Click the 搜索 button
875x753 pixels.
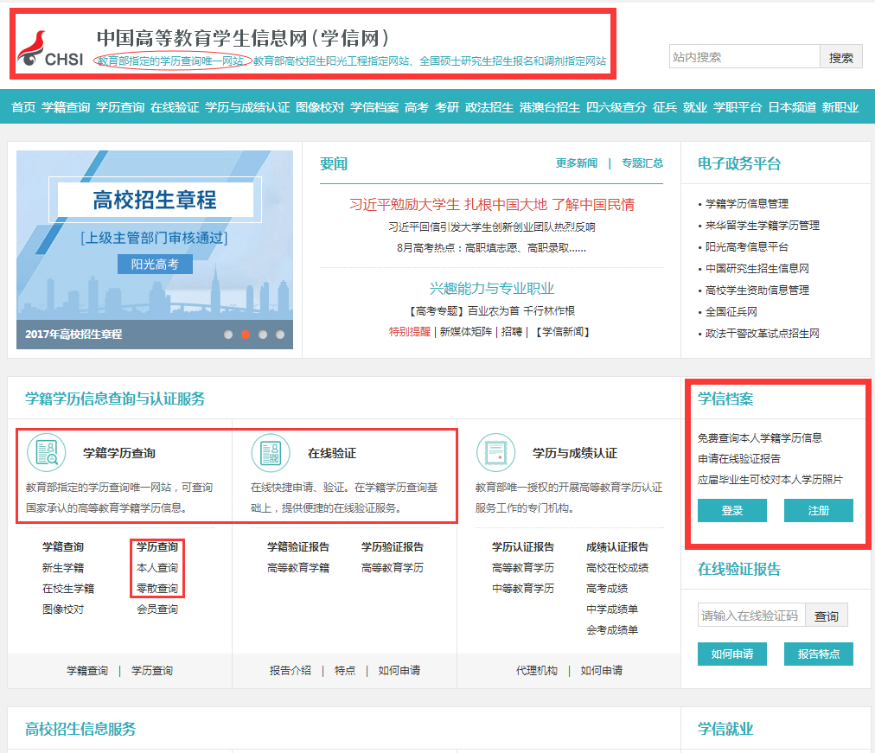coord(841,57)
